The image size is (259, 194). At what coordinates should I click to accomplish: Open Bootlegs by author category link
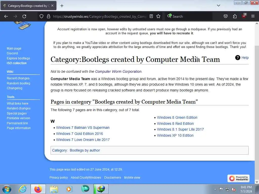point(85,150)
